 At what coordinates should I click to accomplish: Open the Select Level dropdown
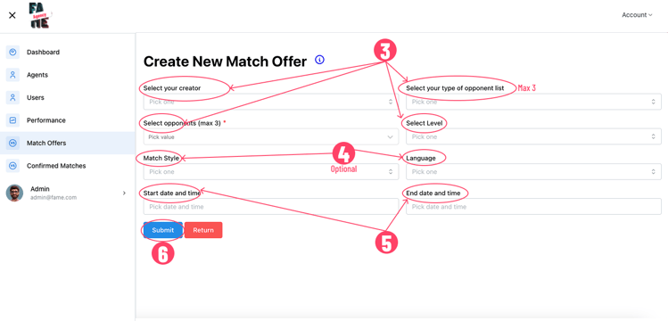[x=533, y=136]
